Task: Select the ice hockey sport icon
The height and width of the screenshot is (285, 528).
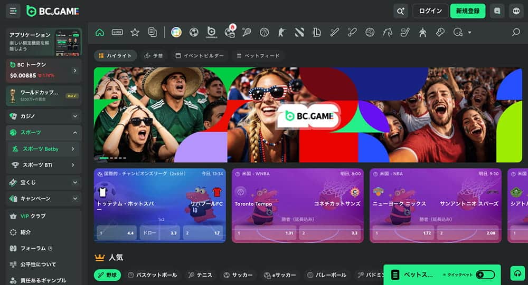Action: (405, 32)
